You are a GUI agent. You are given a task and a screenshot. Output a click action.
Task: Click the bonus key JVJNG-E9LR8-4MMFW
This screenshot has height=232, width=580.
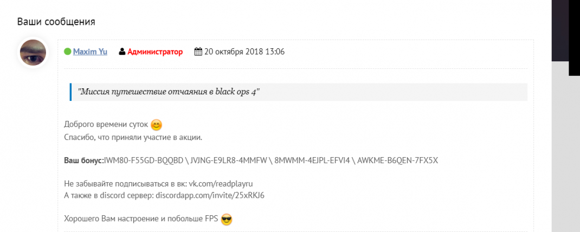tap(229, 161)
